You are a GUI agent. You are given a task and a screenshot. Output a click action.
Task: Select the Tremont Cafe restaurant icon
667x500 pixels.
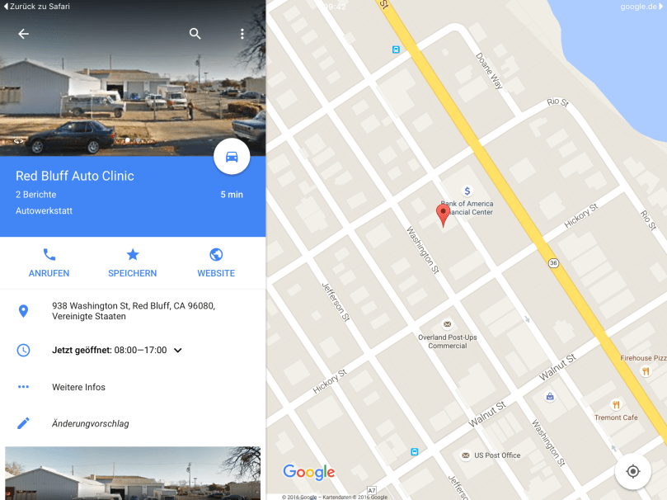pyautogui.click(x=616, y=404)
